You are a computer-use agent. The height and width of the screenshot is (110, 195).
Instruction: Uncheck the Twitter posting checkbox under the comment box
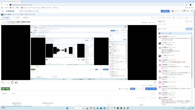click(158, 29)
